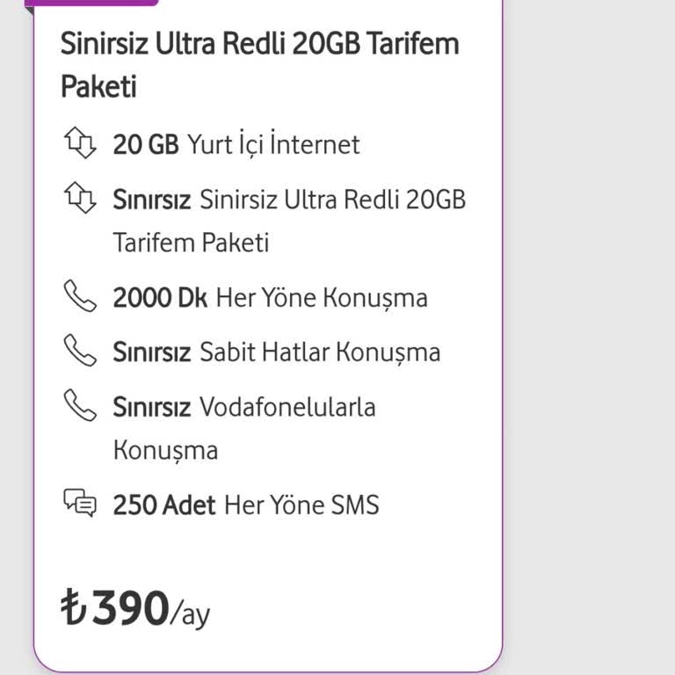The height and width of the screenshot is (675, 675).
Task: Click the data arrows icon beside 20 GB
Action: coord(80,143)
